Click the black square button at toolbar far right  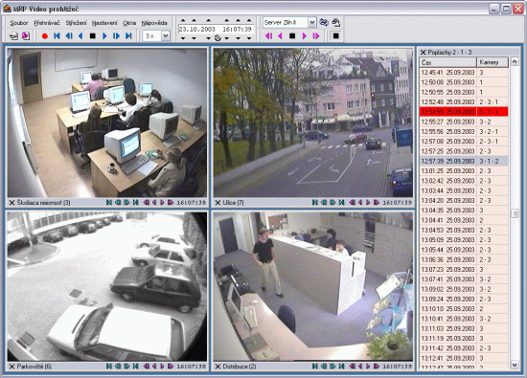pos(335,36)
